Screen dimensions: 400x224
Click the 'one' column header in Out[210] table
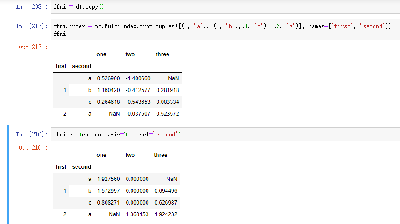click(101, 155)
